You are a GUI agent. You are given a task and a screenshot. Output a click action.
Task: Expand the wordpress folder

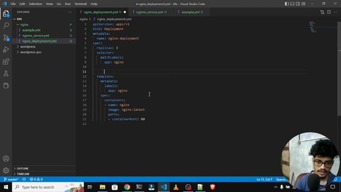[18, 46]
